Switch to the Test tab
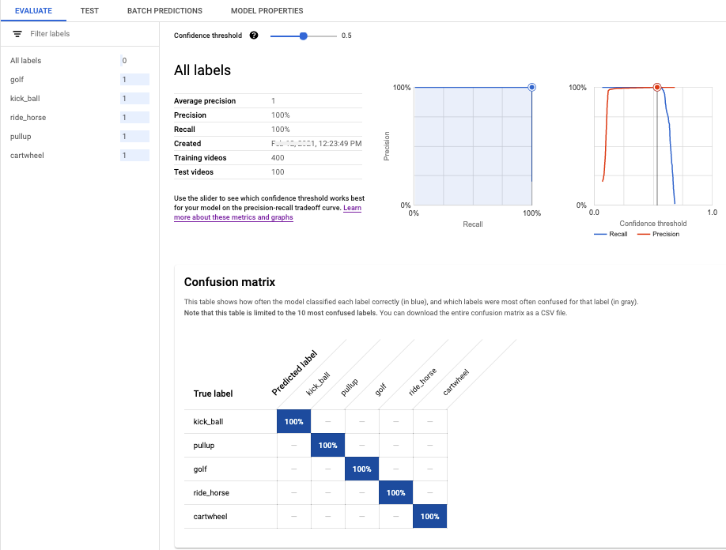Viewport: 726px width, 550px height. (x=89, y=10)
